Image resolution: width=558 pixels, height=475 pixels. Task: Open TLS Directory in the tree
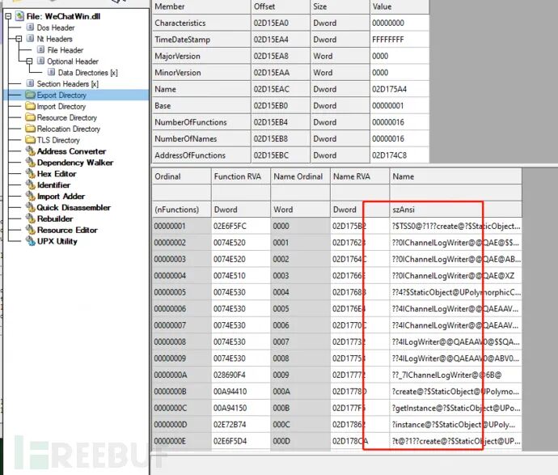click(58, 140)
